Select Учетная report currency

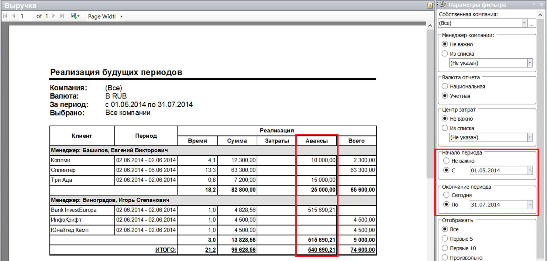coord(445,96)
